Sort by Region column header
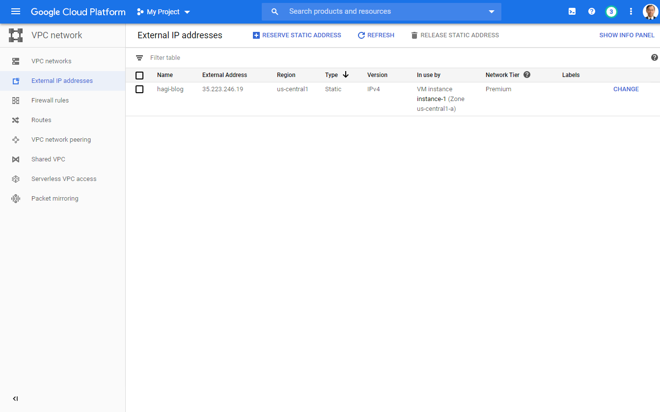660x412 pixels. click(286, 75)
